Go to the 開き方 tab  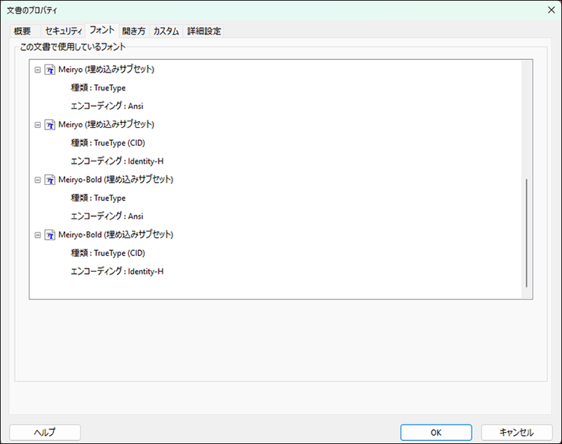click(133, 31)
